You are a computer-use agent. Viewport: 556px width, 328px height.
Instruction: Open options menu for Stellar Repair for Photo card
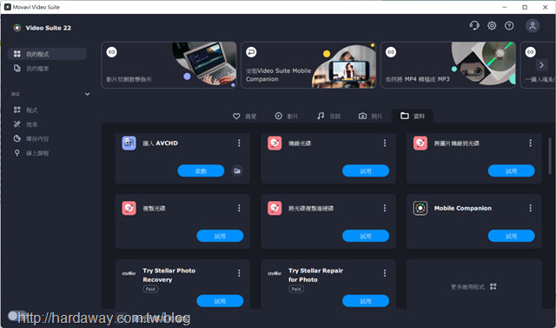coord(385,273)
